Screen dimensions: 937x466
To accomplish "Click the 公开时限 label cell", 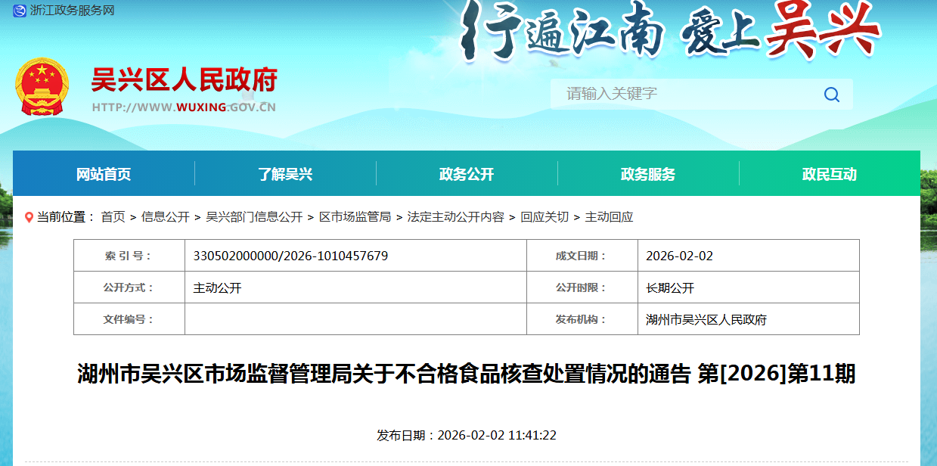I will pos(582,287).
